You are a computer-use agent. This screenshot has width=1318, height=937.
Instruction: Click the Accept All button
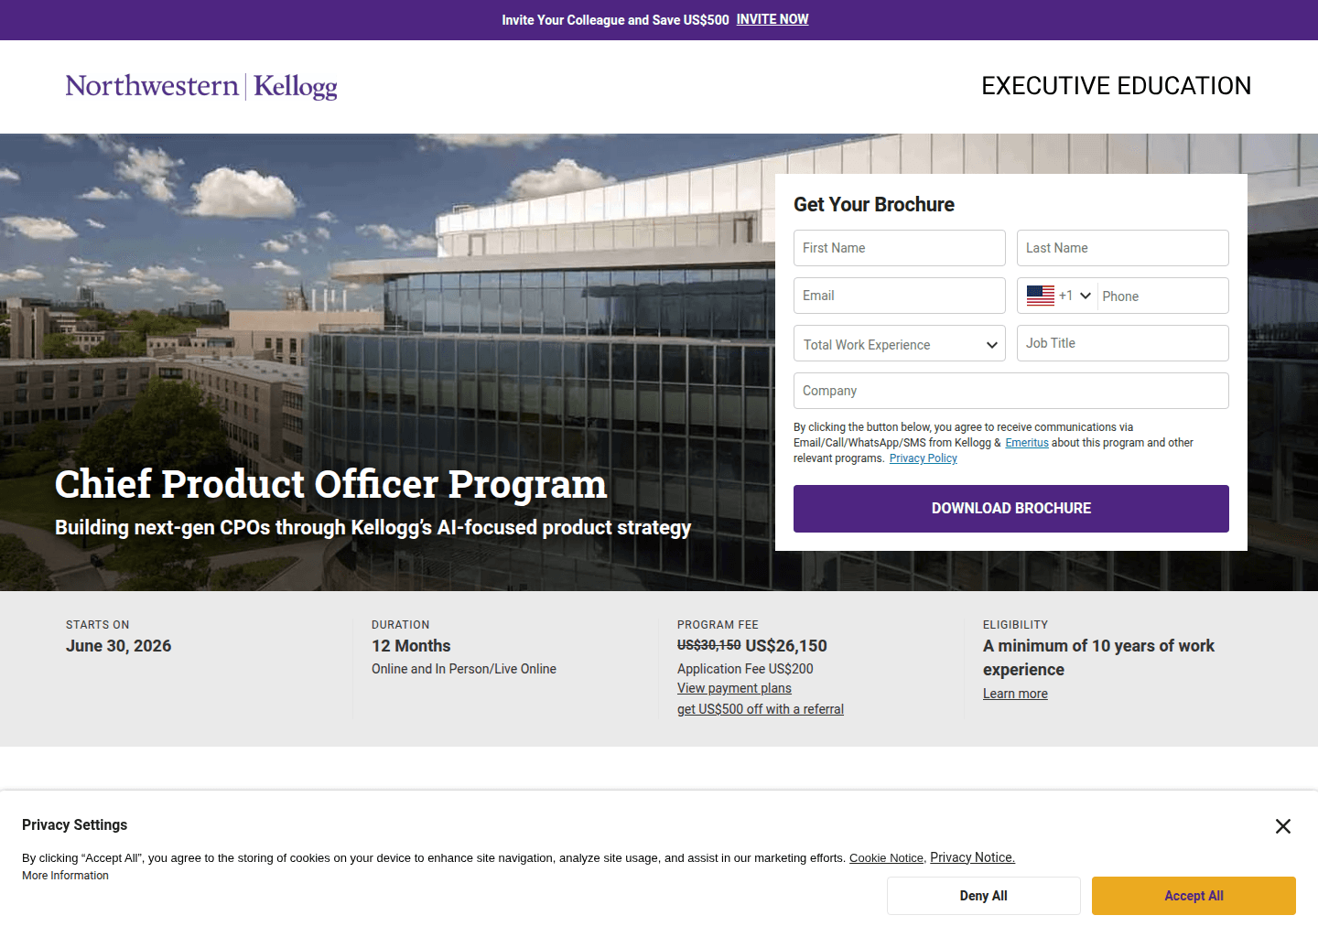click(x=1194, y=896)
